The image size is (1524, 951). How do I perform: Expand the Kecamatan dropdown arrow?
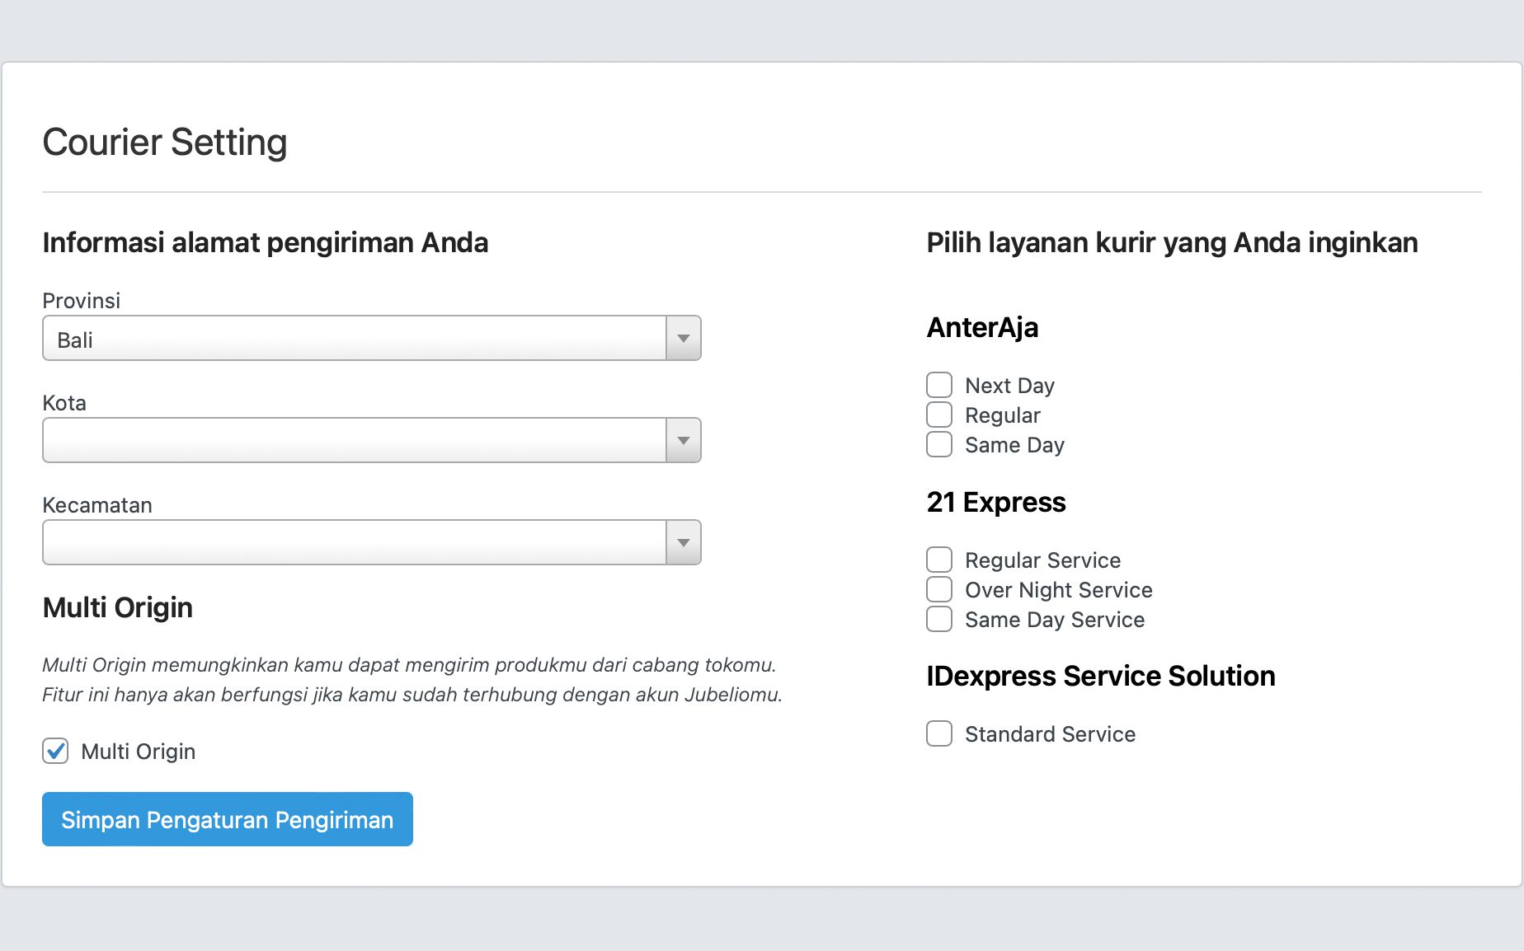[683, 543]
